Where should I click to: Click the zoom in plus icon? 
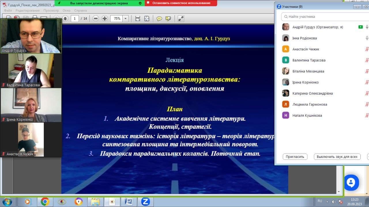pos(105,19)
